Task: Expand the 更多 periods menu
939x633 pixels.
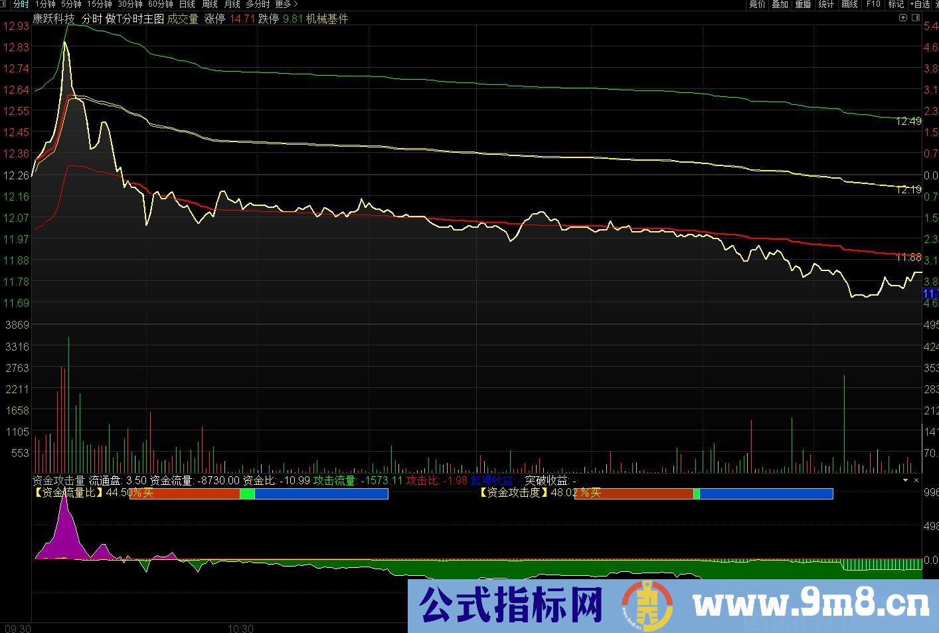Action: click(x=286, y=5)
